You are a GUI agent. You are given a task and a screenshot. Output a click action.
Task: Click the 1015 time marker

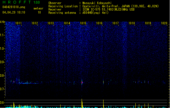click(83, 23)
